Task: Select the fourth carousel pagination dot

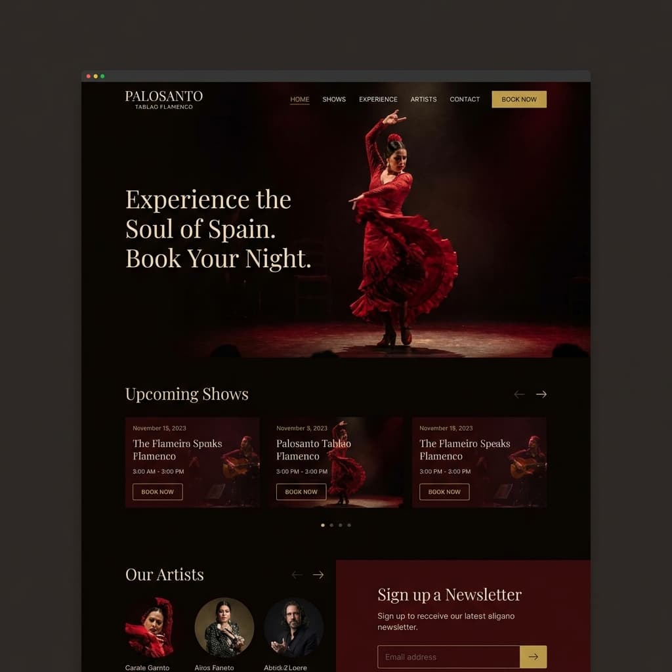Action: coord(349,525)
